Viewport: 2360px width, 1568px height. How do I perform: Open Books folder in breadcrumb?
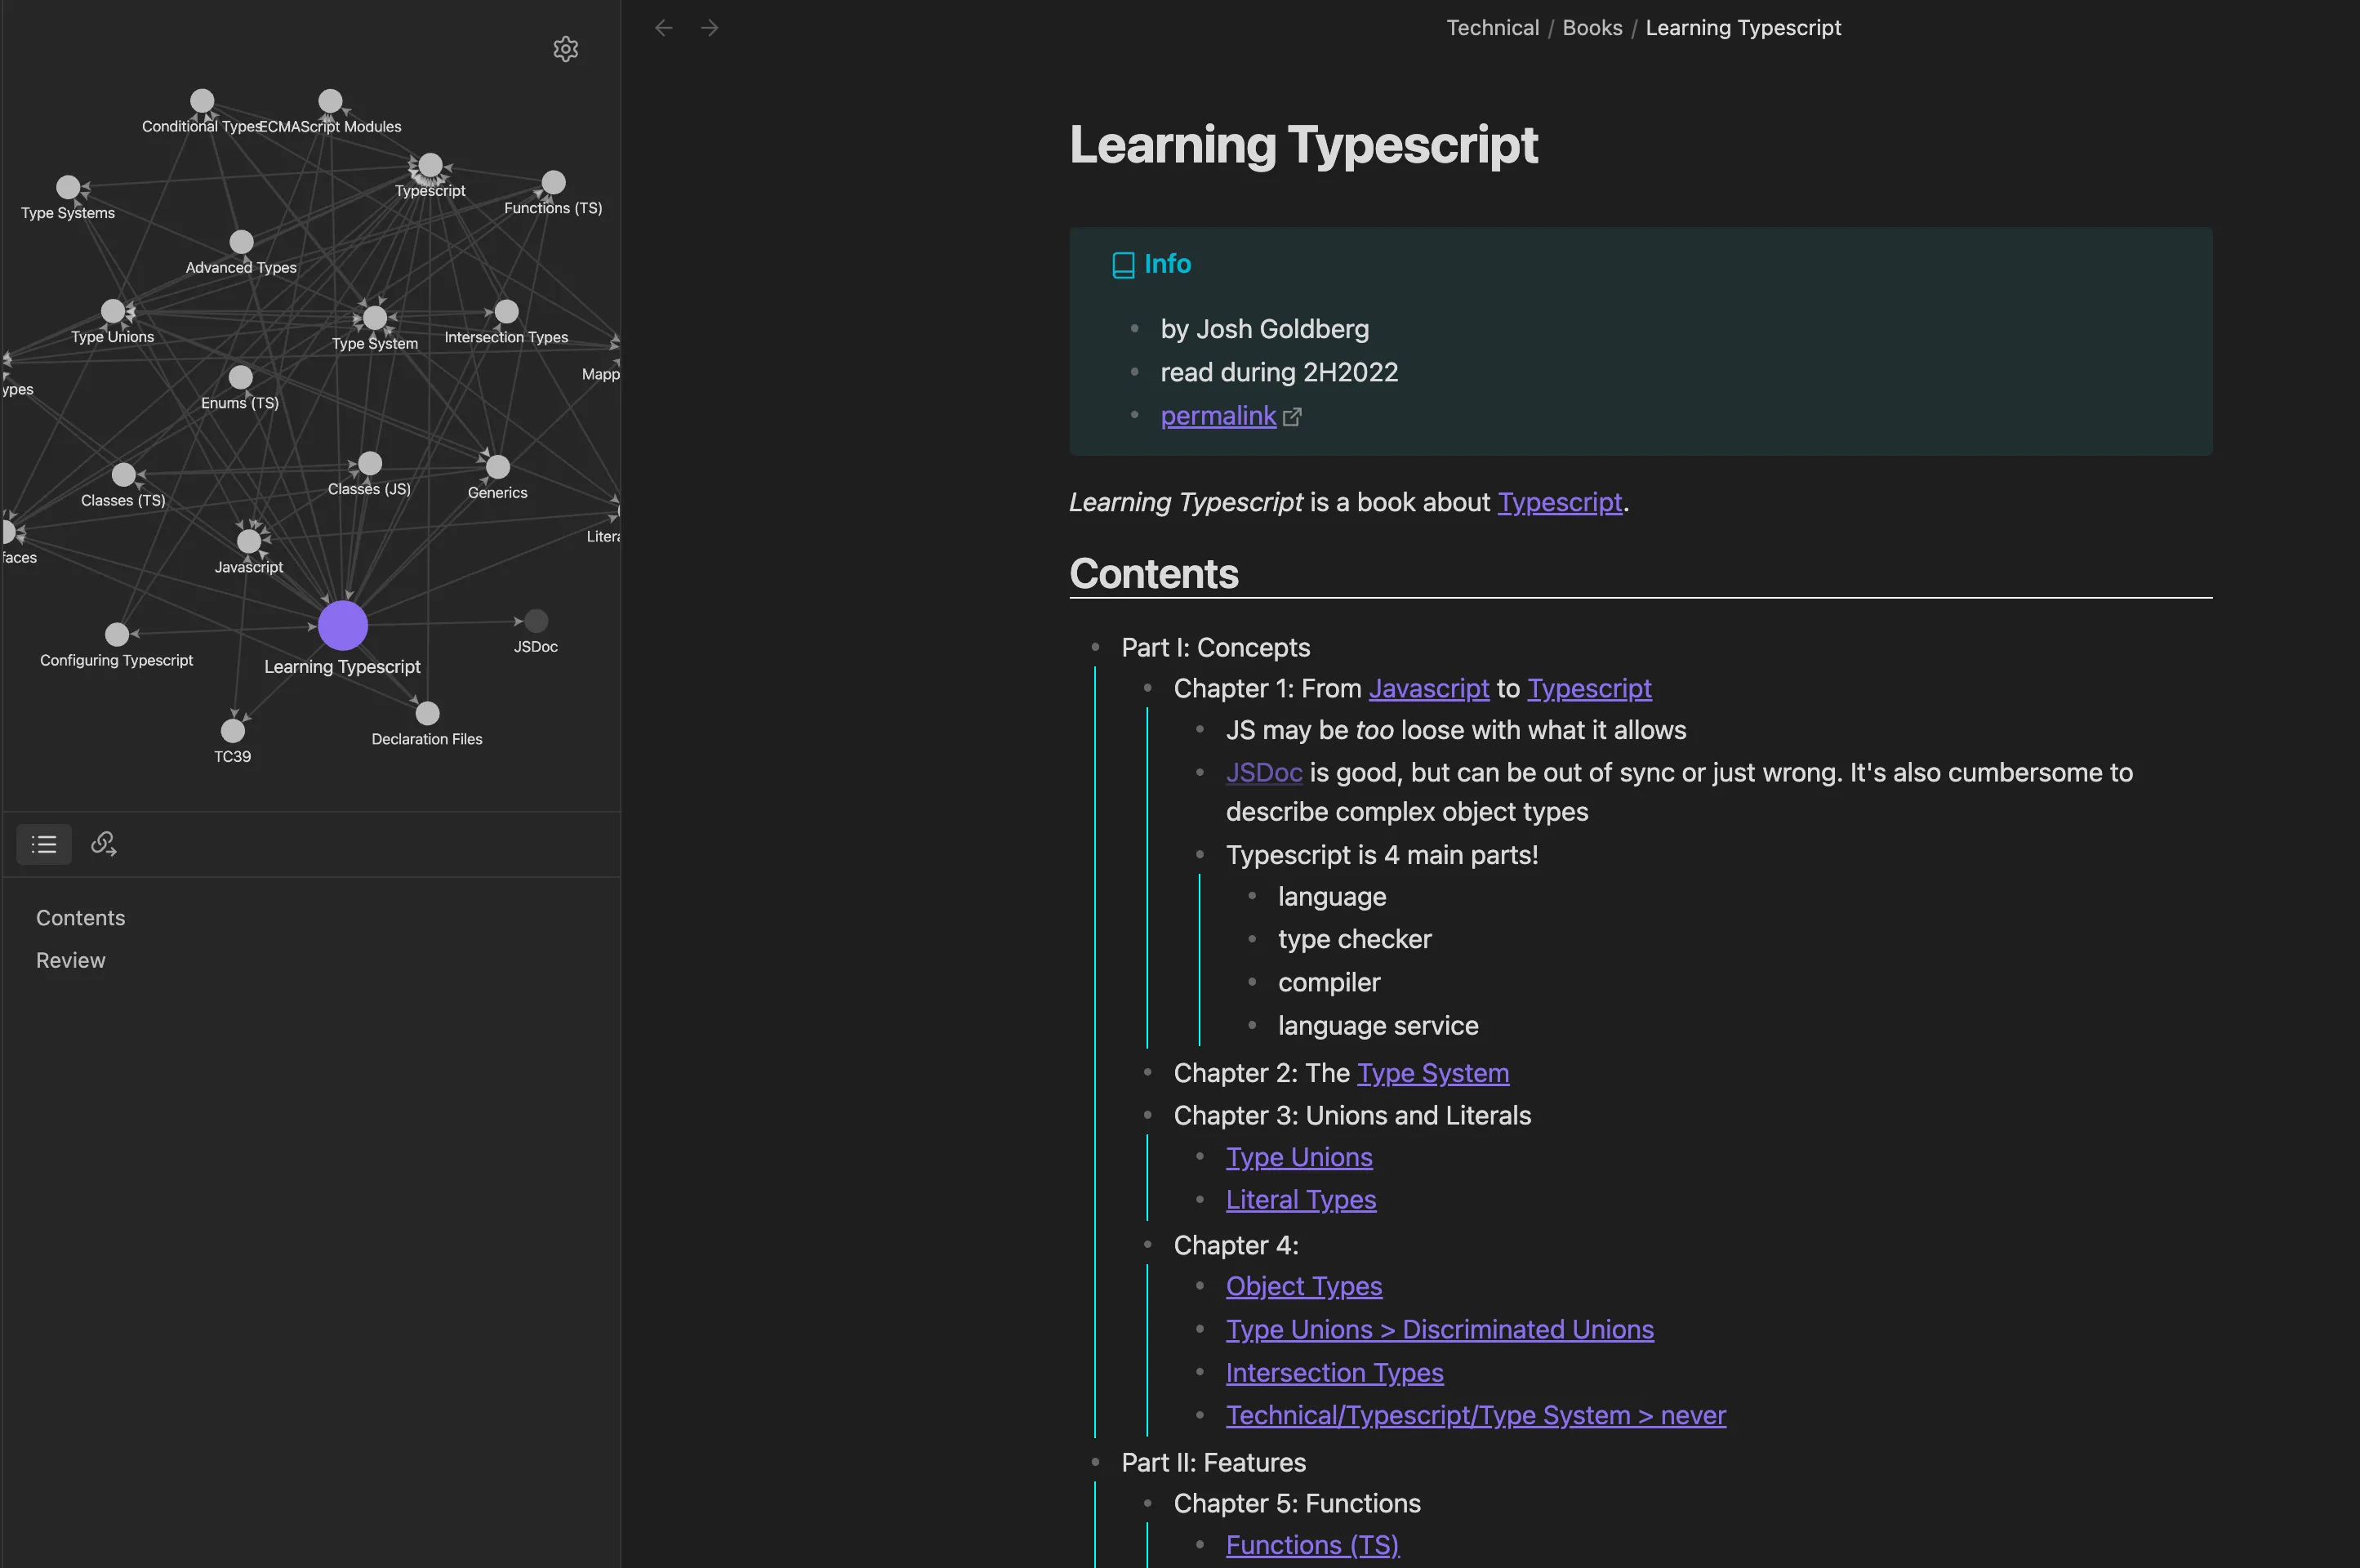point(1592,28)
